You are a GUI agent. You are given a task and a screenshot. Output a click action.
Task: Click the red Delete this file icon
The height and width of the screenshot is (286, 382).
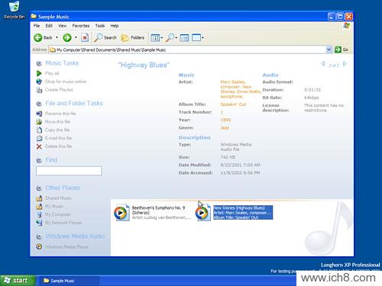pos(39,146)
